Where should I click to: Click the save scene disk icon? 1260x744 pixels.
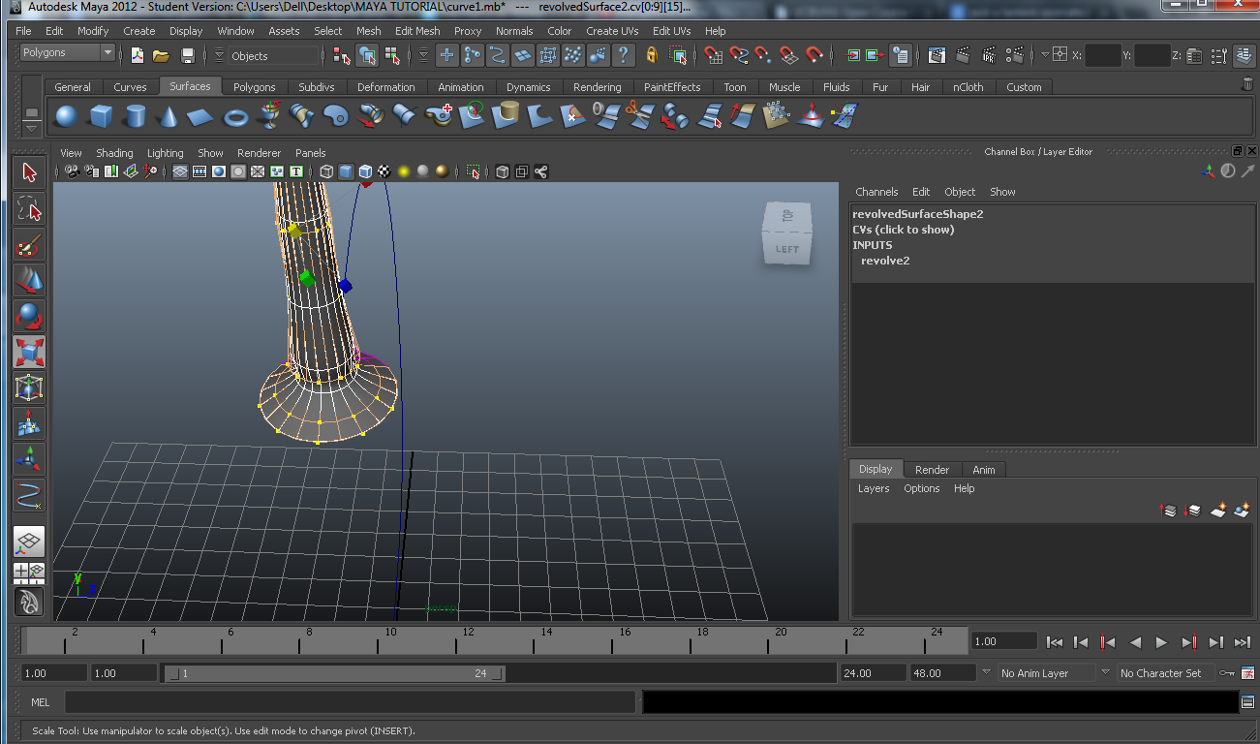point(188,55)
